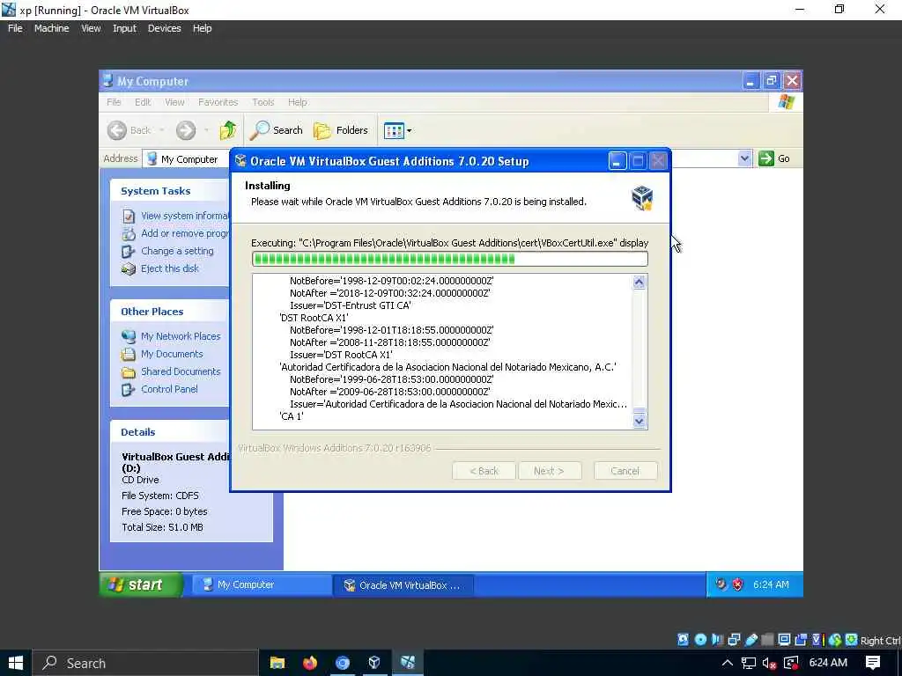Click the Cancel button in the setup dialog
The height and width of the screenshot is (676, 902).
[x=625, y=471]
